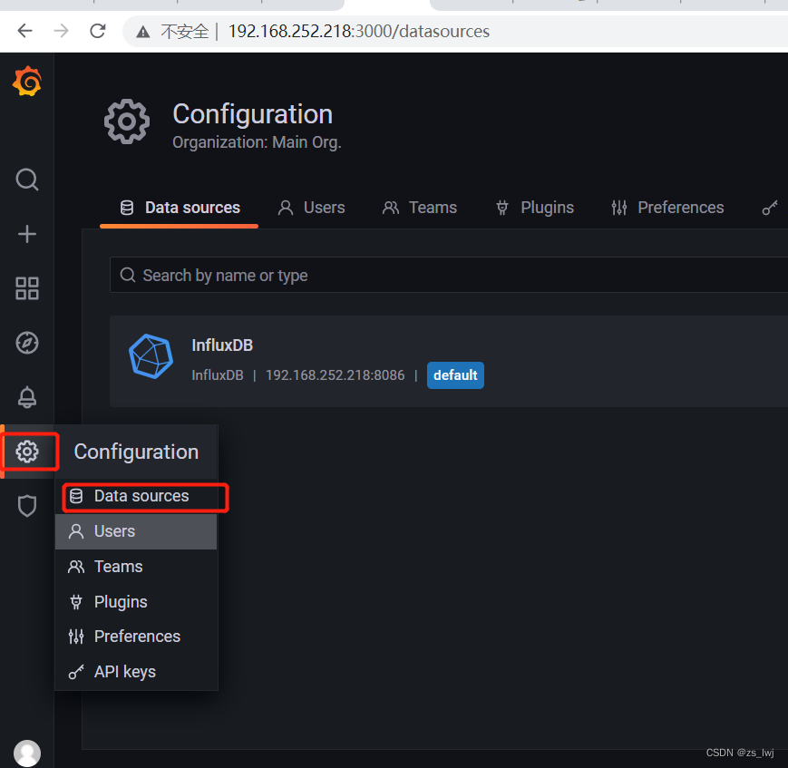Click the InfluxDB polyhedron logo icon
Image resolution: width=788 pixels, height=768 pixels.
(x=151, y=356)
